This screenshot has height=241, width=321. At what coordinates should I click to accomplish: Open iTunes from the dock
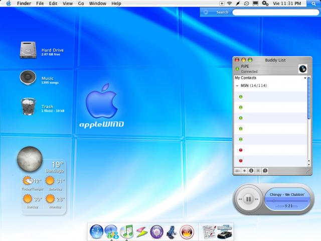coord(127,231)
